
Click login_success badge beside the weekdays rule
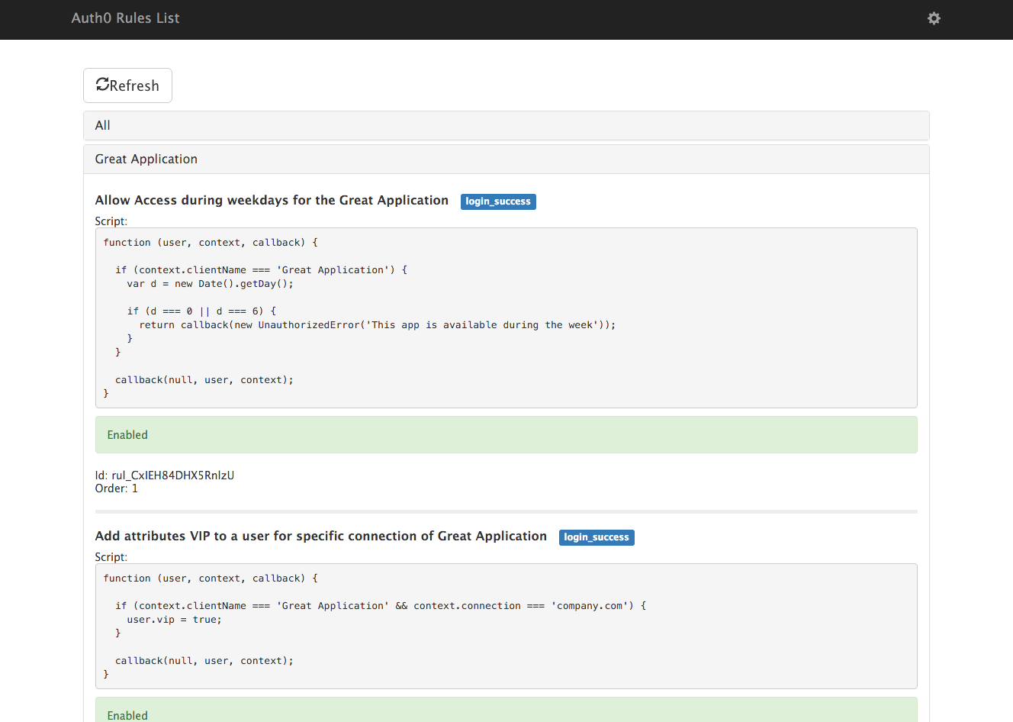click(x=498, y=201)
